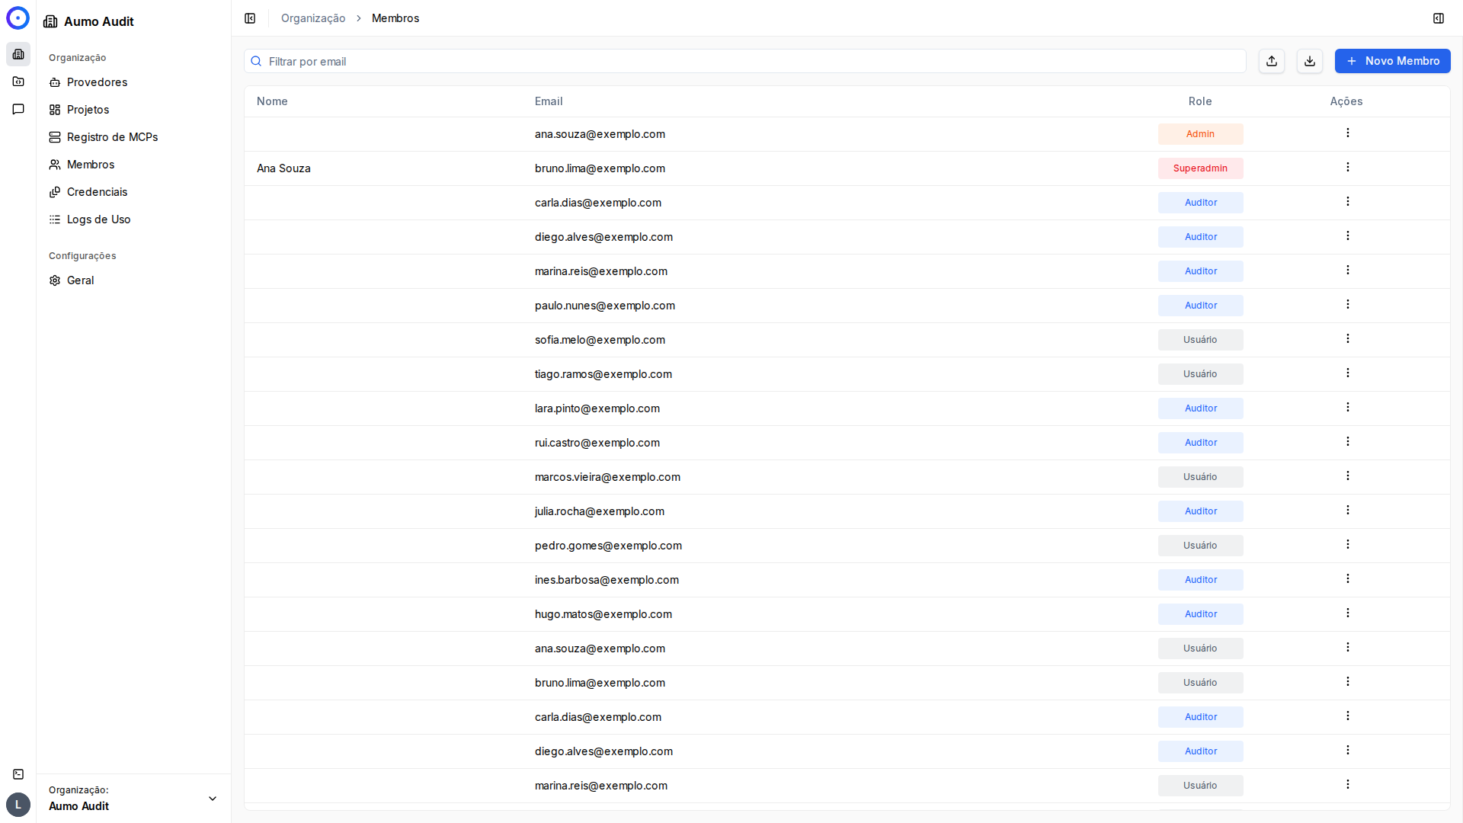Click the Admin role badge
The width and height of the screenshot is (1463, 823).
click(x=1200, y=134)
